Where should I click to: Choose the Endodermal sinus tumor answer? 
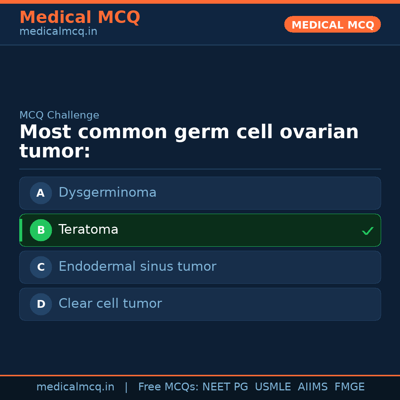pyautogui.click(x=137, y=267)
